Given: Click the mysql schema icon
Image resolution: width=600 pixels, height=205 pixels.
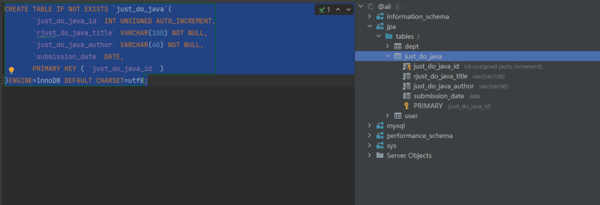Looking at the screenshot, I should point(379,126).
